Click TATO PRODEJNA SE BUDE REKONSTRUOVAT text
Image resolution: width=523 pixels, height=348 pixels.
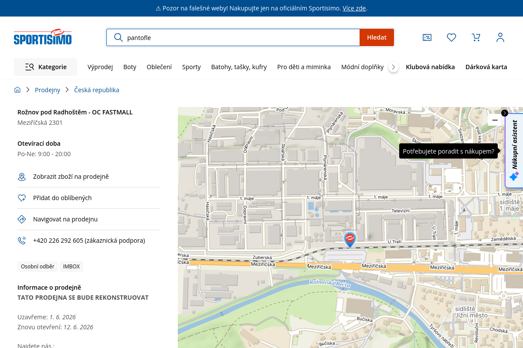pyautogui.click(x=83, y=298)
